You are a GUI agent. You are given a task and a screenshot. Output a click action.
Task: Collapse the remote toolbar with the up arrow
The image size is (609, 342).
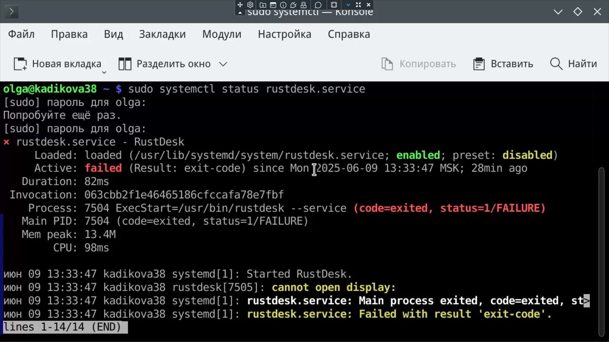point(240,13)
